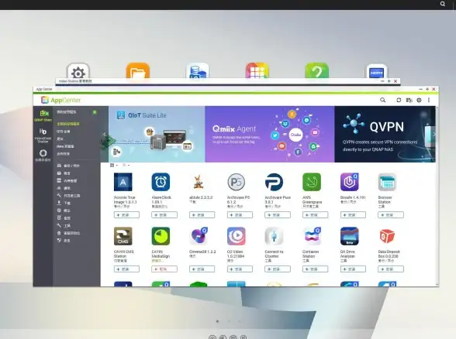
Task: Open the CAYIN CMS Station app icon
Action: pyautogui.click(x=123, y=236)
